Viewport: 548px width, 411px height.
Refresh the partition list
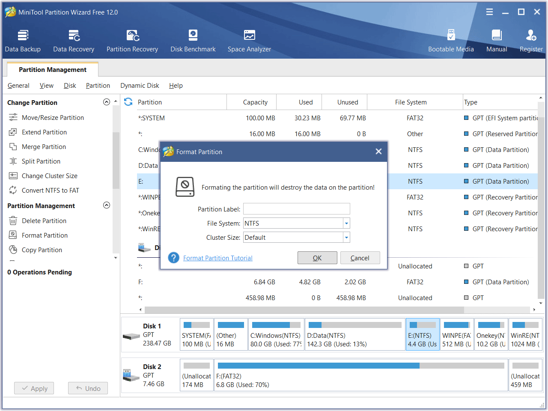click(x=128, y=102)
